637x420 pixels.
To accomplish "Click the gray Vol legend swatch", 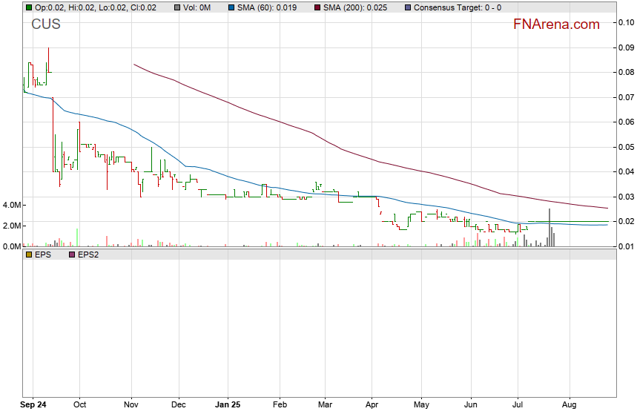I will point(169,7).
